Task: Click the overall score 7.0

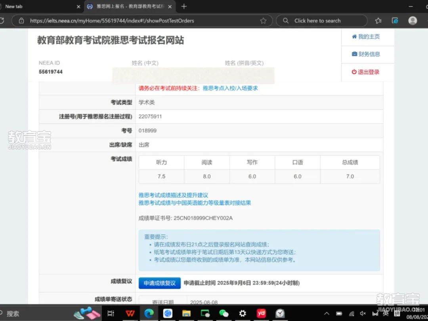Action: 350,176
